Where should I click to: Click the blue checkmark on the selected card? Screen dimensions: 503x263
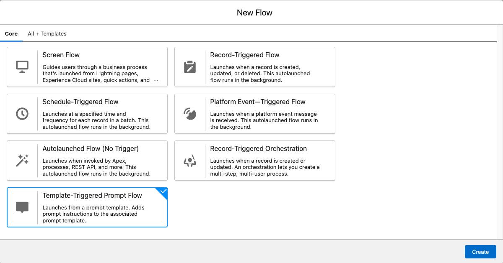[x=163, y=192]
